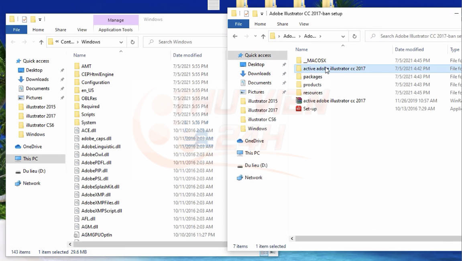Open recent locations dropdown in Illustrator setup window

pos(255,36)
